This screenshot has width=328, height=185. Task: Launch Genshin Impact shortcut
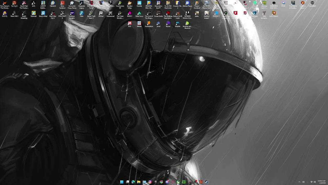pyautogui.click(x=207, y=15)
